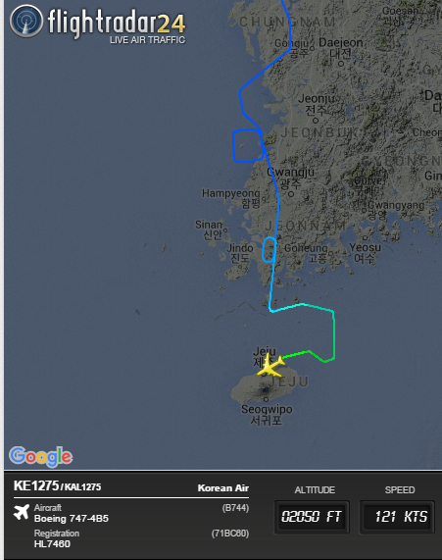Select the KE1275 flight number heading
The width and height of the screenshot is (442, 560).
click(x=36, y=485)
